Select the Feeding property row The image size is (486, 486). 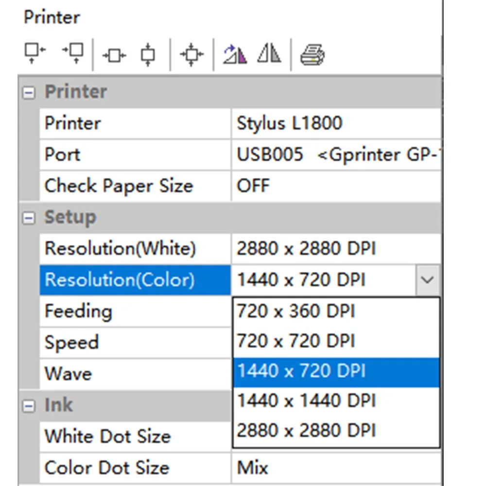(135, 312)
